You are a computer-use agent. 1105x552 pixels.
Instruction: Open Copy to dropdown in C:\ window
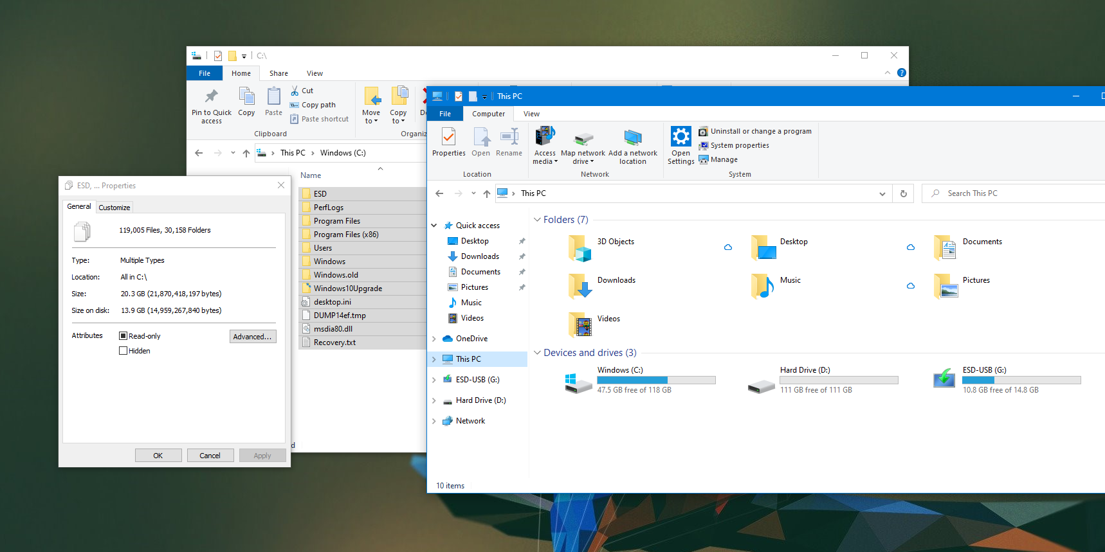click(x=398, y=117)
